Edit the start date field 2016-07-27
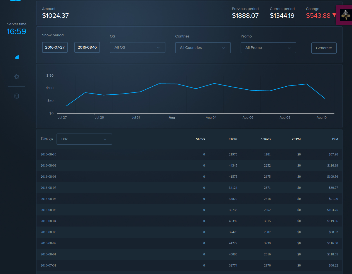The height and width of the screenshot is (274, 352). pos(55,47)
